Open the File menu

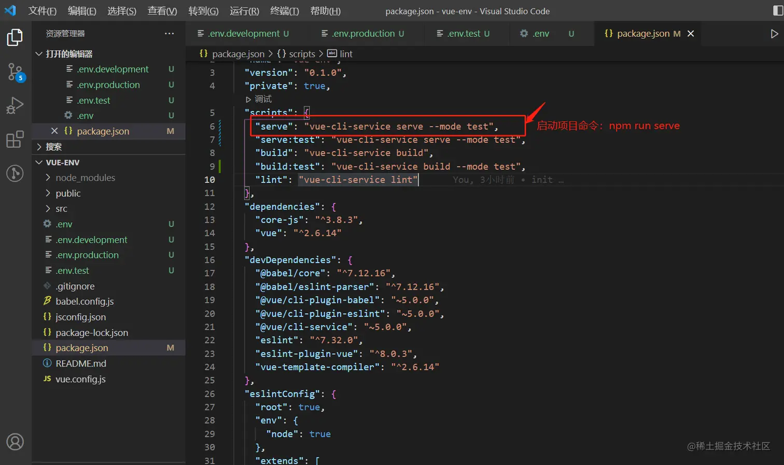coord(42,11)
